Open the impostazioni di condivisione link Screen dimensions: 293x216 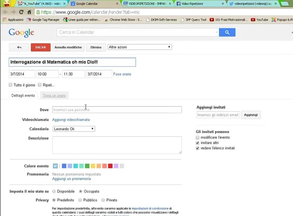(150, 208)
